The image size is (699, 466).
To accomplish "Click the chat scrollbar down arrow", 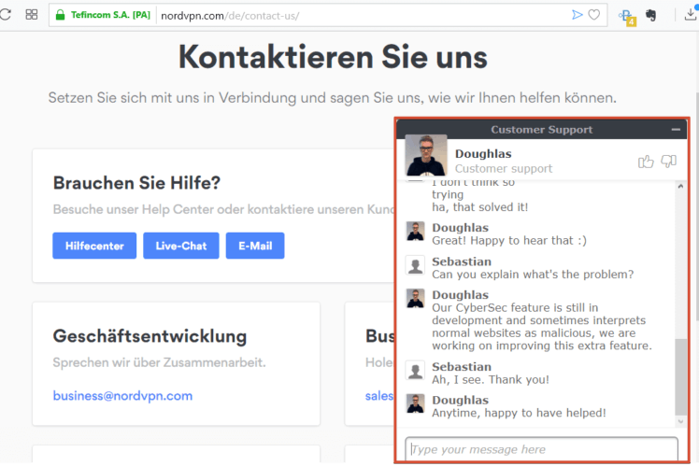I will 679,423.
